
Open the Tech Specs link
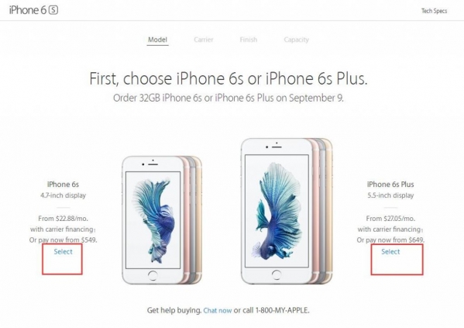click(434, 11)
